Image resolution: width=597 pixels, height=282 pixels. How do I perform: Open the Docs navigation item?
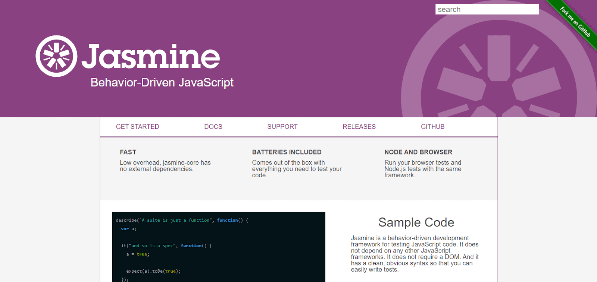(213, 127)
